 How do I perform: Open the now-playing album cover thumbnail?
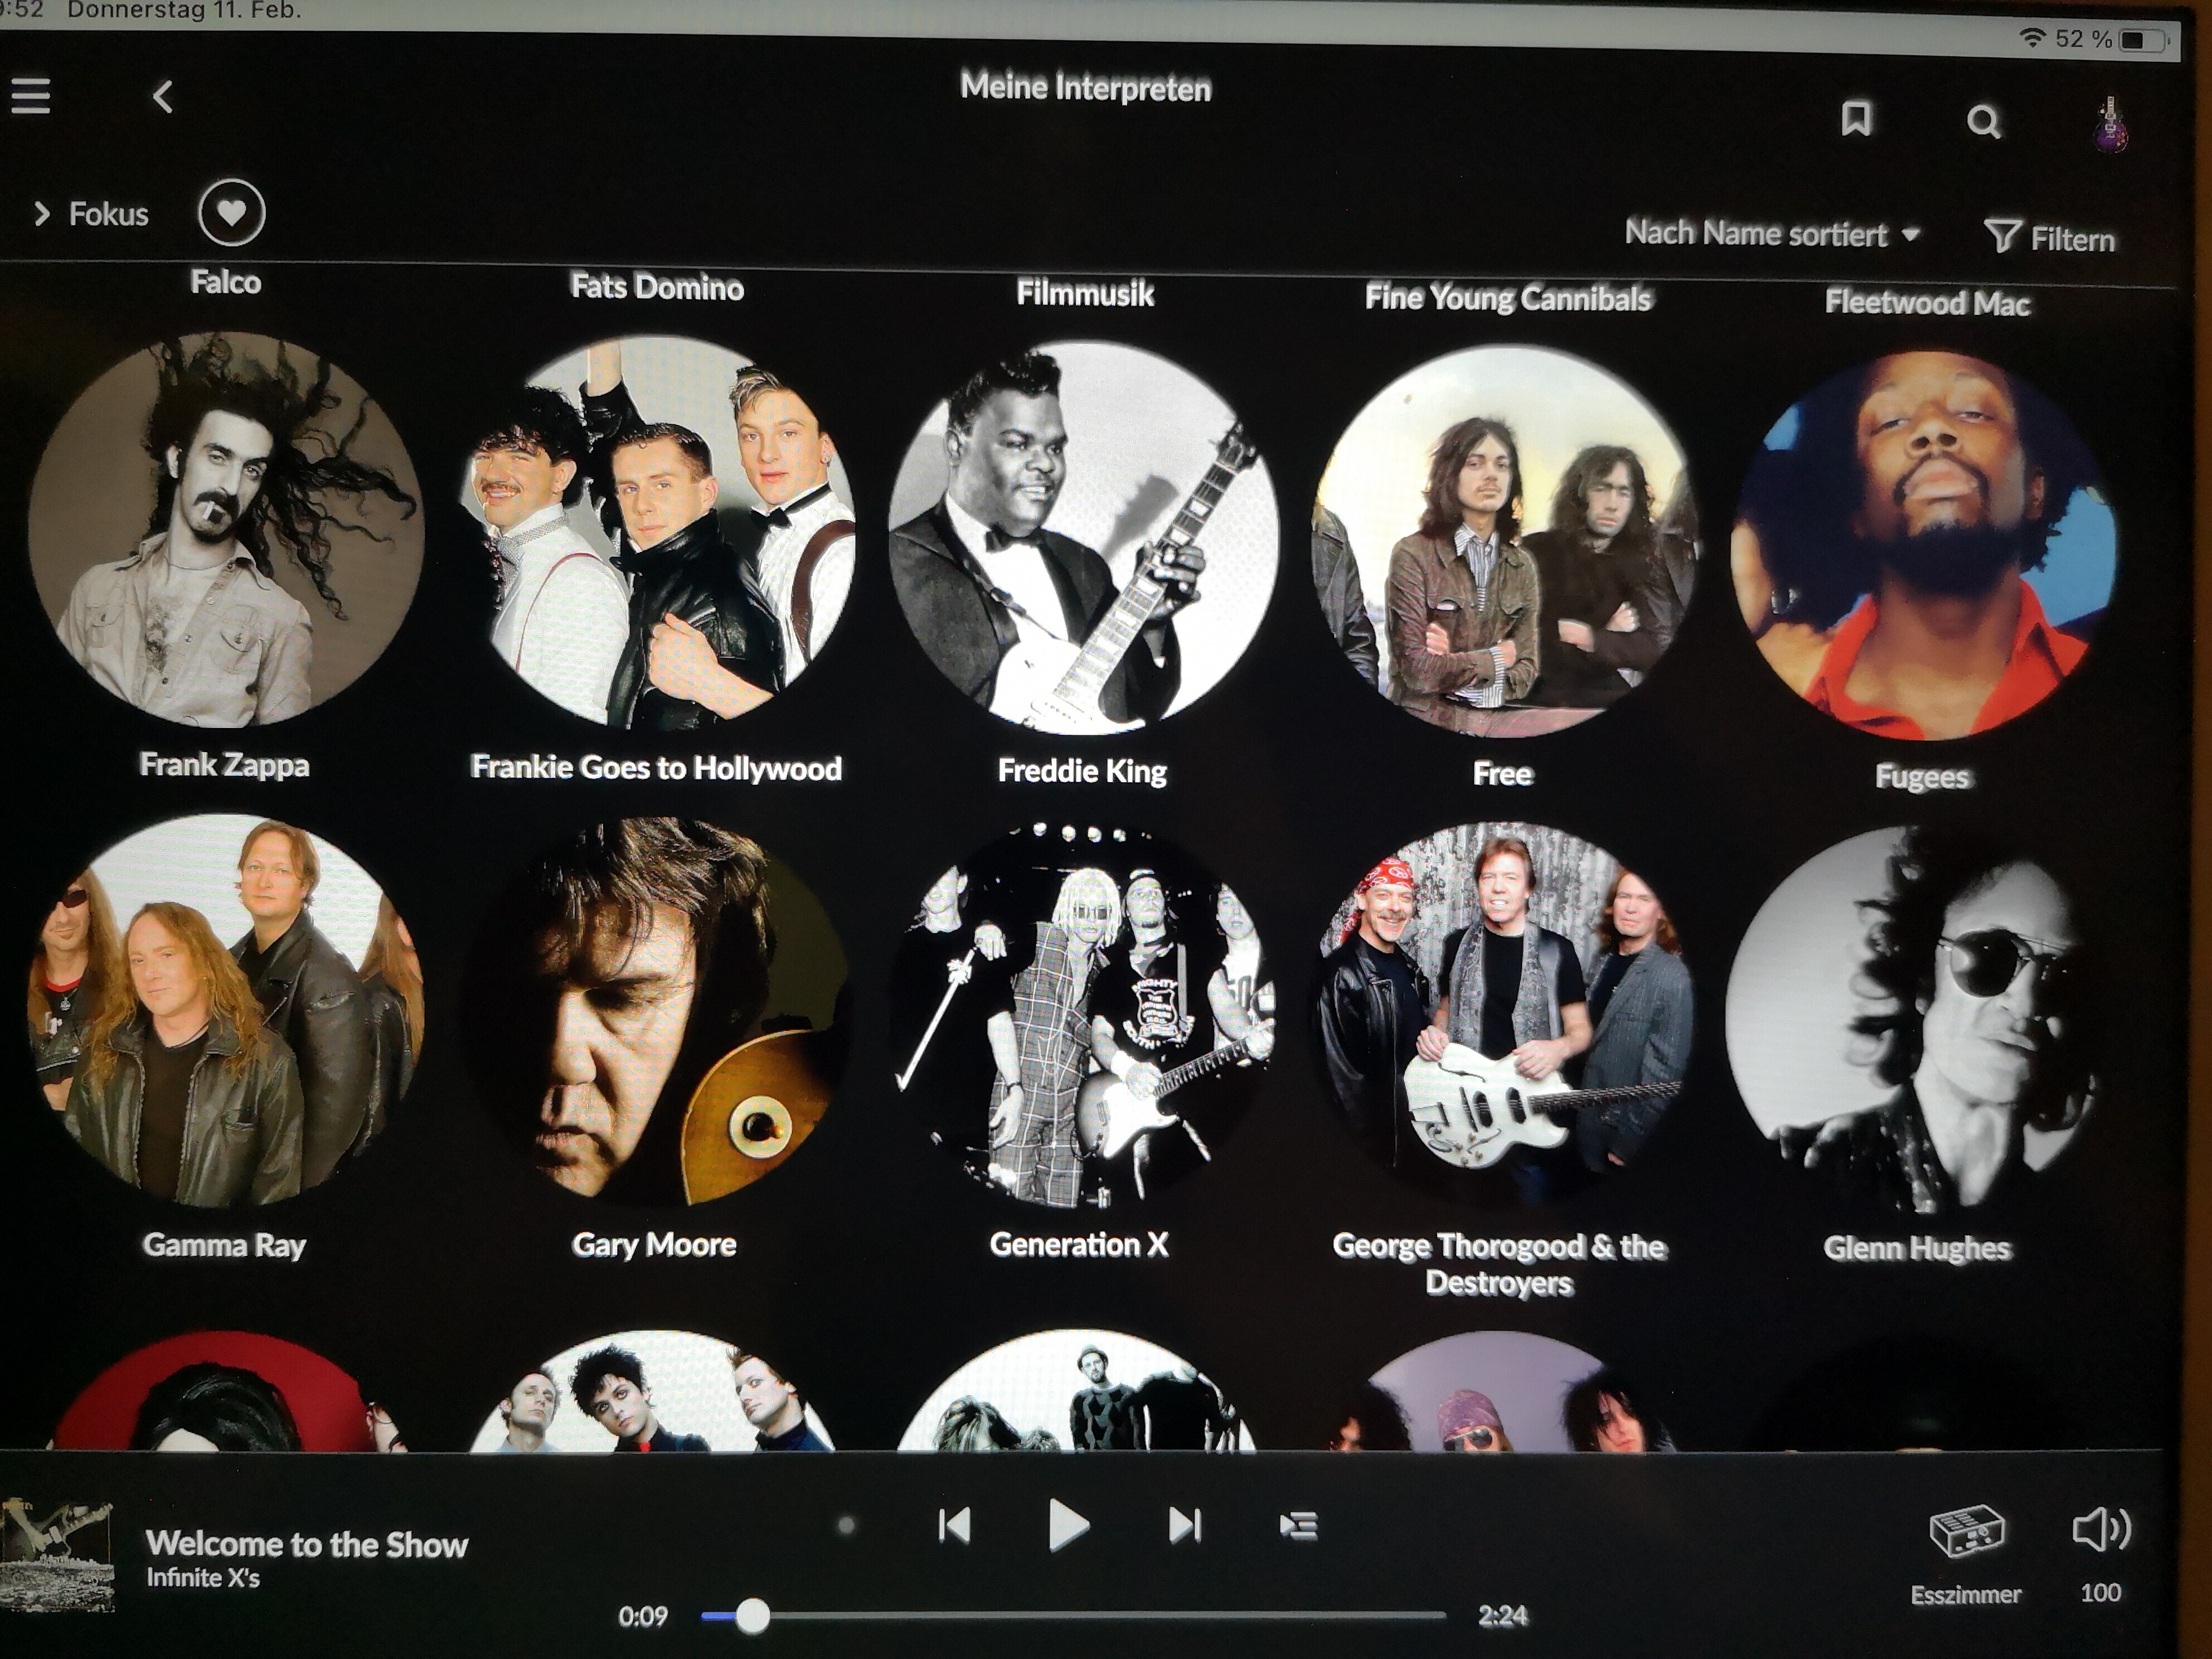57,1554
